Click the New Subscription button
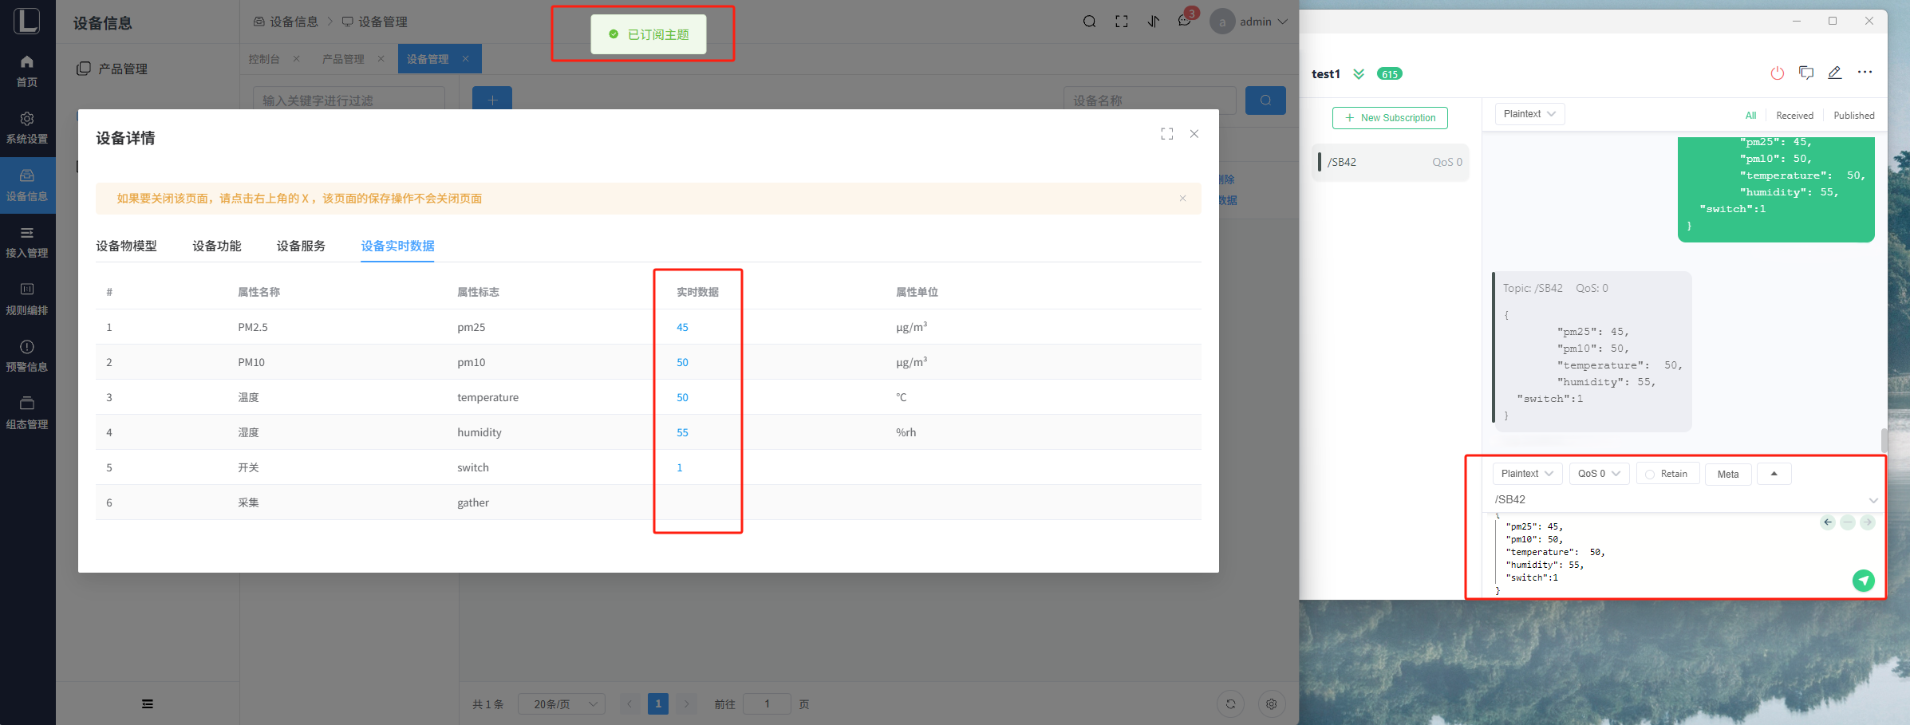The width and height of the screenshot is (1910, 725). click(x=1390, y=118)
